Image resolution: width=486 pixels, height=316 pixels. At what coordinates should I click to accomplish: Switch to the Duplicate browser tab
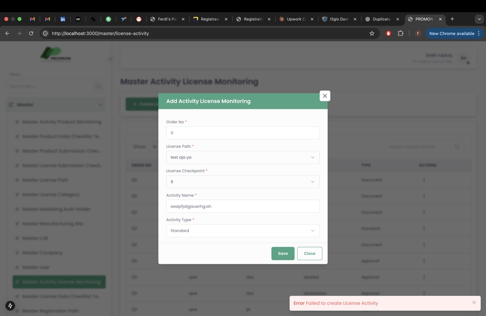pyautogui.click(x=381, y=19)
